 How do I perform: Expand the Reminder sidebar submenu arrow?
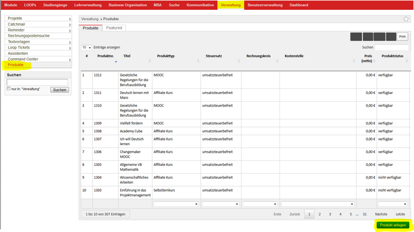pyautogui.click(x=70, y=30)
